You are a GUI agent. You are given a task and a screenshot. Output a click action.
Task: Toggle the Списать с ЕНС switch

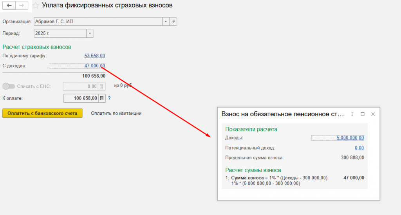(9, 87)
